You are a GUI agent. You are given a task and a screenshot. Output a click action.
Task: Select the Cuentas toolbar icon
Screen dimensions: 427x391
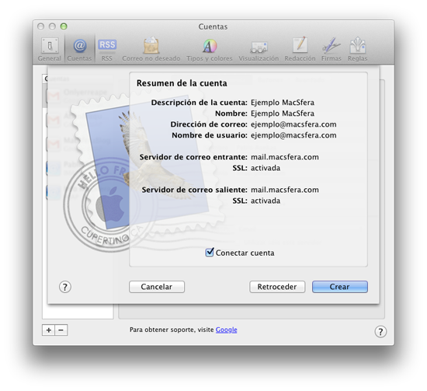click(79, 49)
